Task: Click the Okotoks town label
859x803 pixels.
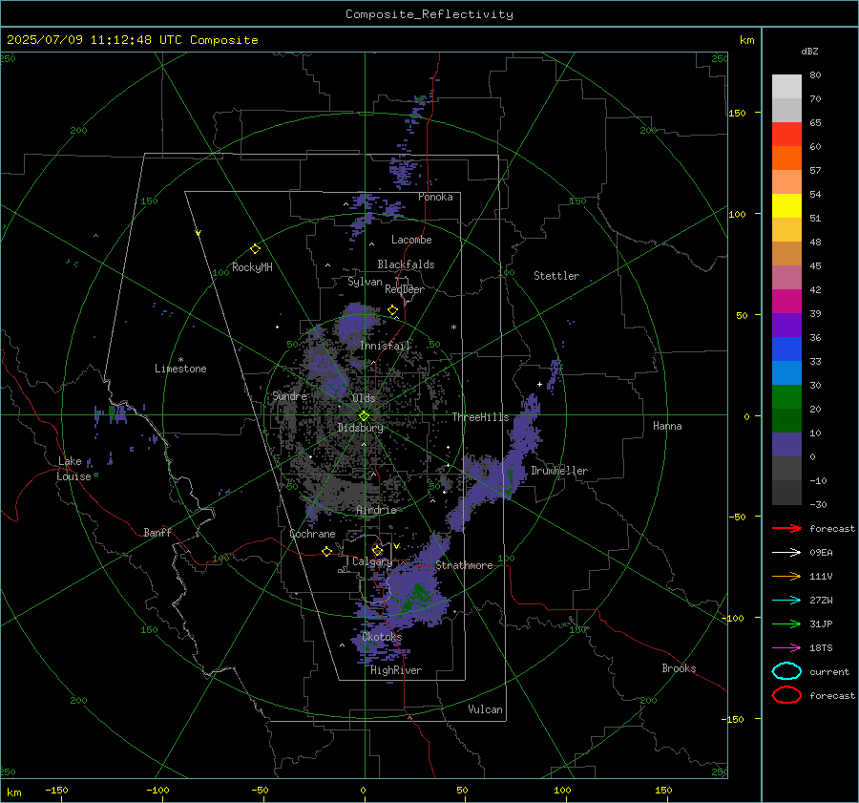Action: coord(382,637)
